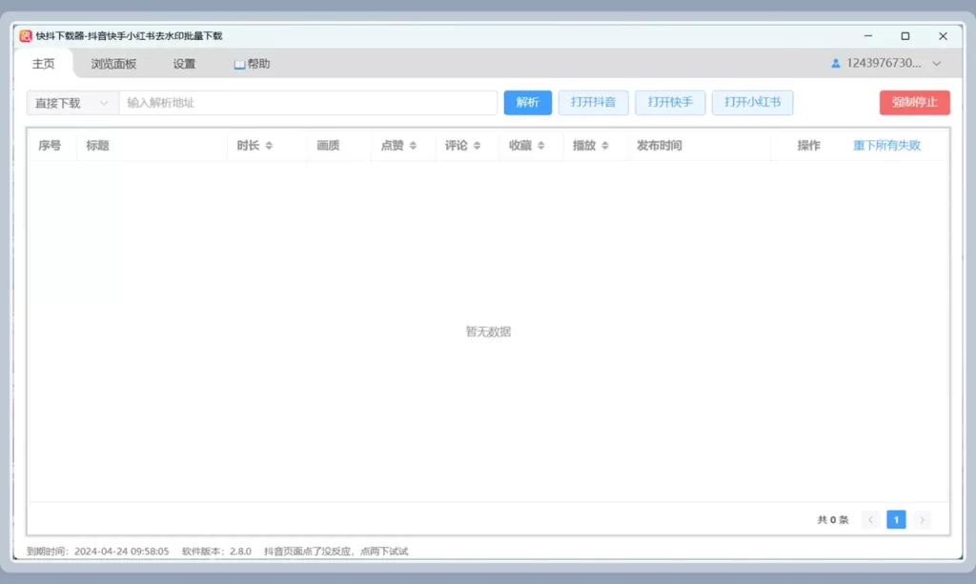Screen dimensions: 976x584
Task: Expand the account 1243976730 menu
Action: (x=937, y=64)
